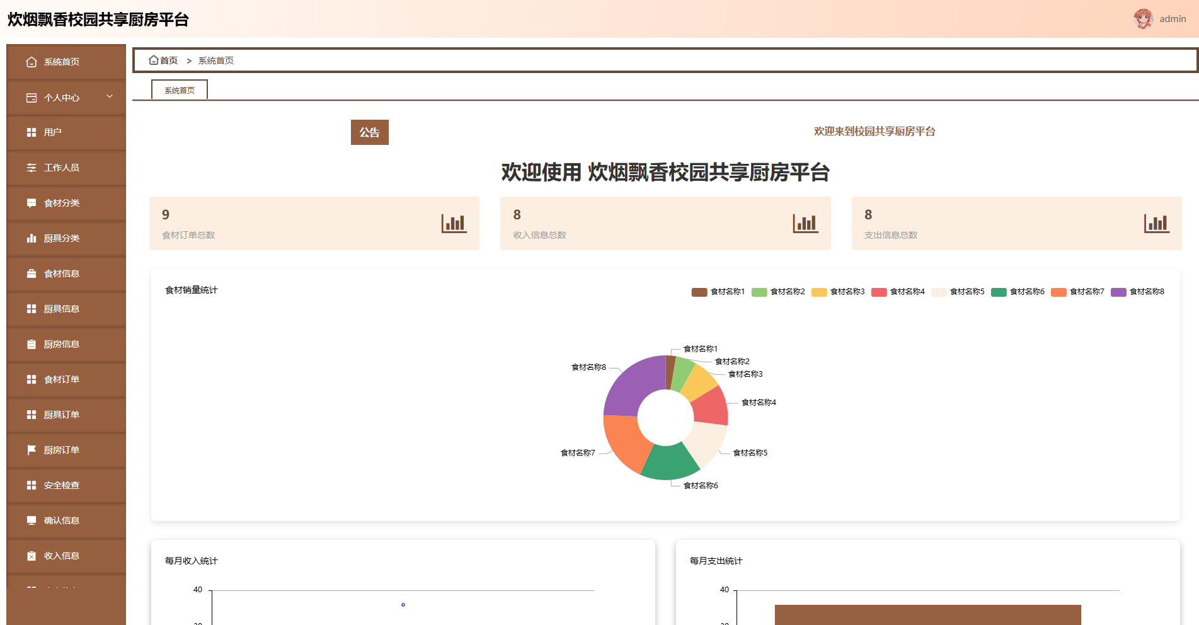Open the 工作人员 menu item

[66, 168]
